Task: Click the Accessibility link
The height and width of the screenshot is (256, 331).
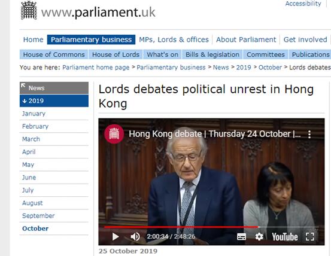Action: (x=303, y=4)
